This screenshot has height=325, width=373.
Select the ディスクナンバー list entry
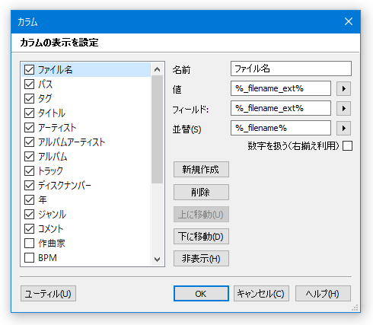click(86, 186)
